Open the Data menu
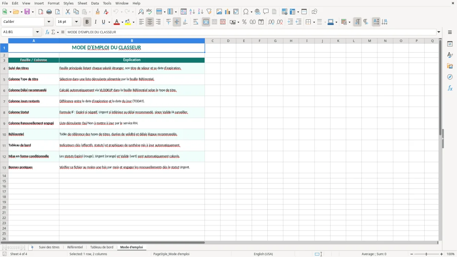 click(95, 3)
